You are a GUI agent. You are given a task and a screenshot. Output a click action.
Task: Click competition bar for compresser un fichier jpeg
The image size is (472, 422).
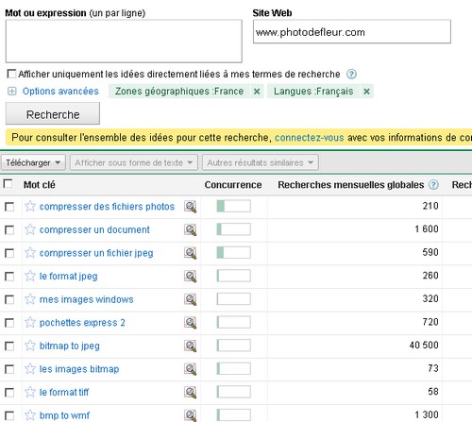point(234,253)
